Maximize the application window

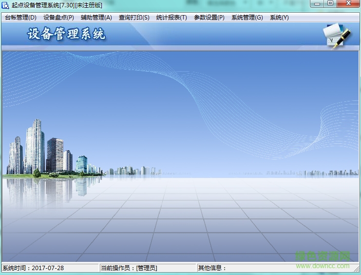pyautogui.click(x=330, y=4)
